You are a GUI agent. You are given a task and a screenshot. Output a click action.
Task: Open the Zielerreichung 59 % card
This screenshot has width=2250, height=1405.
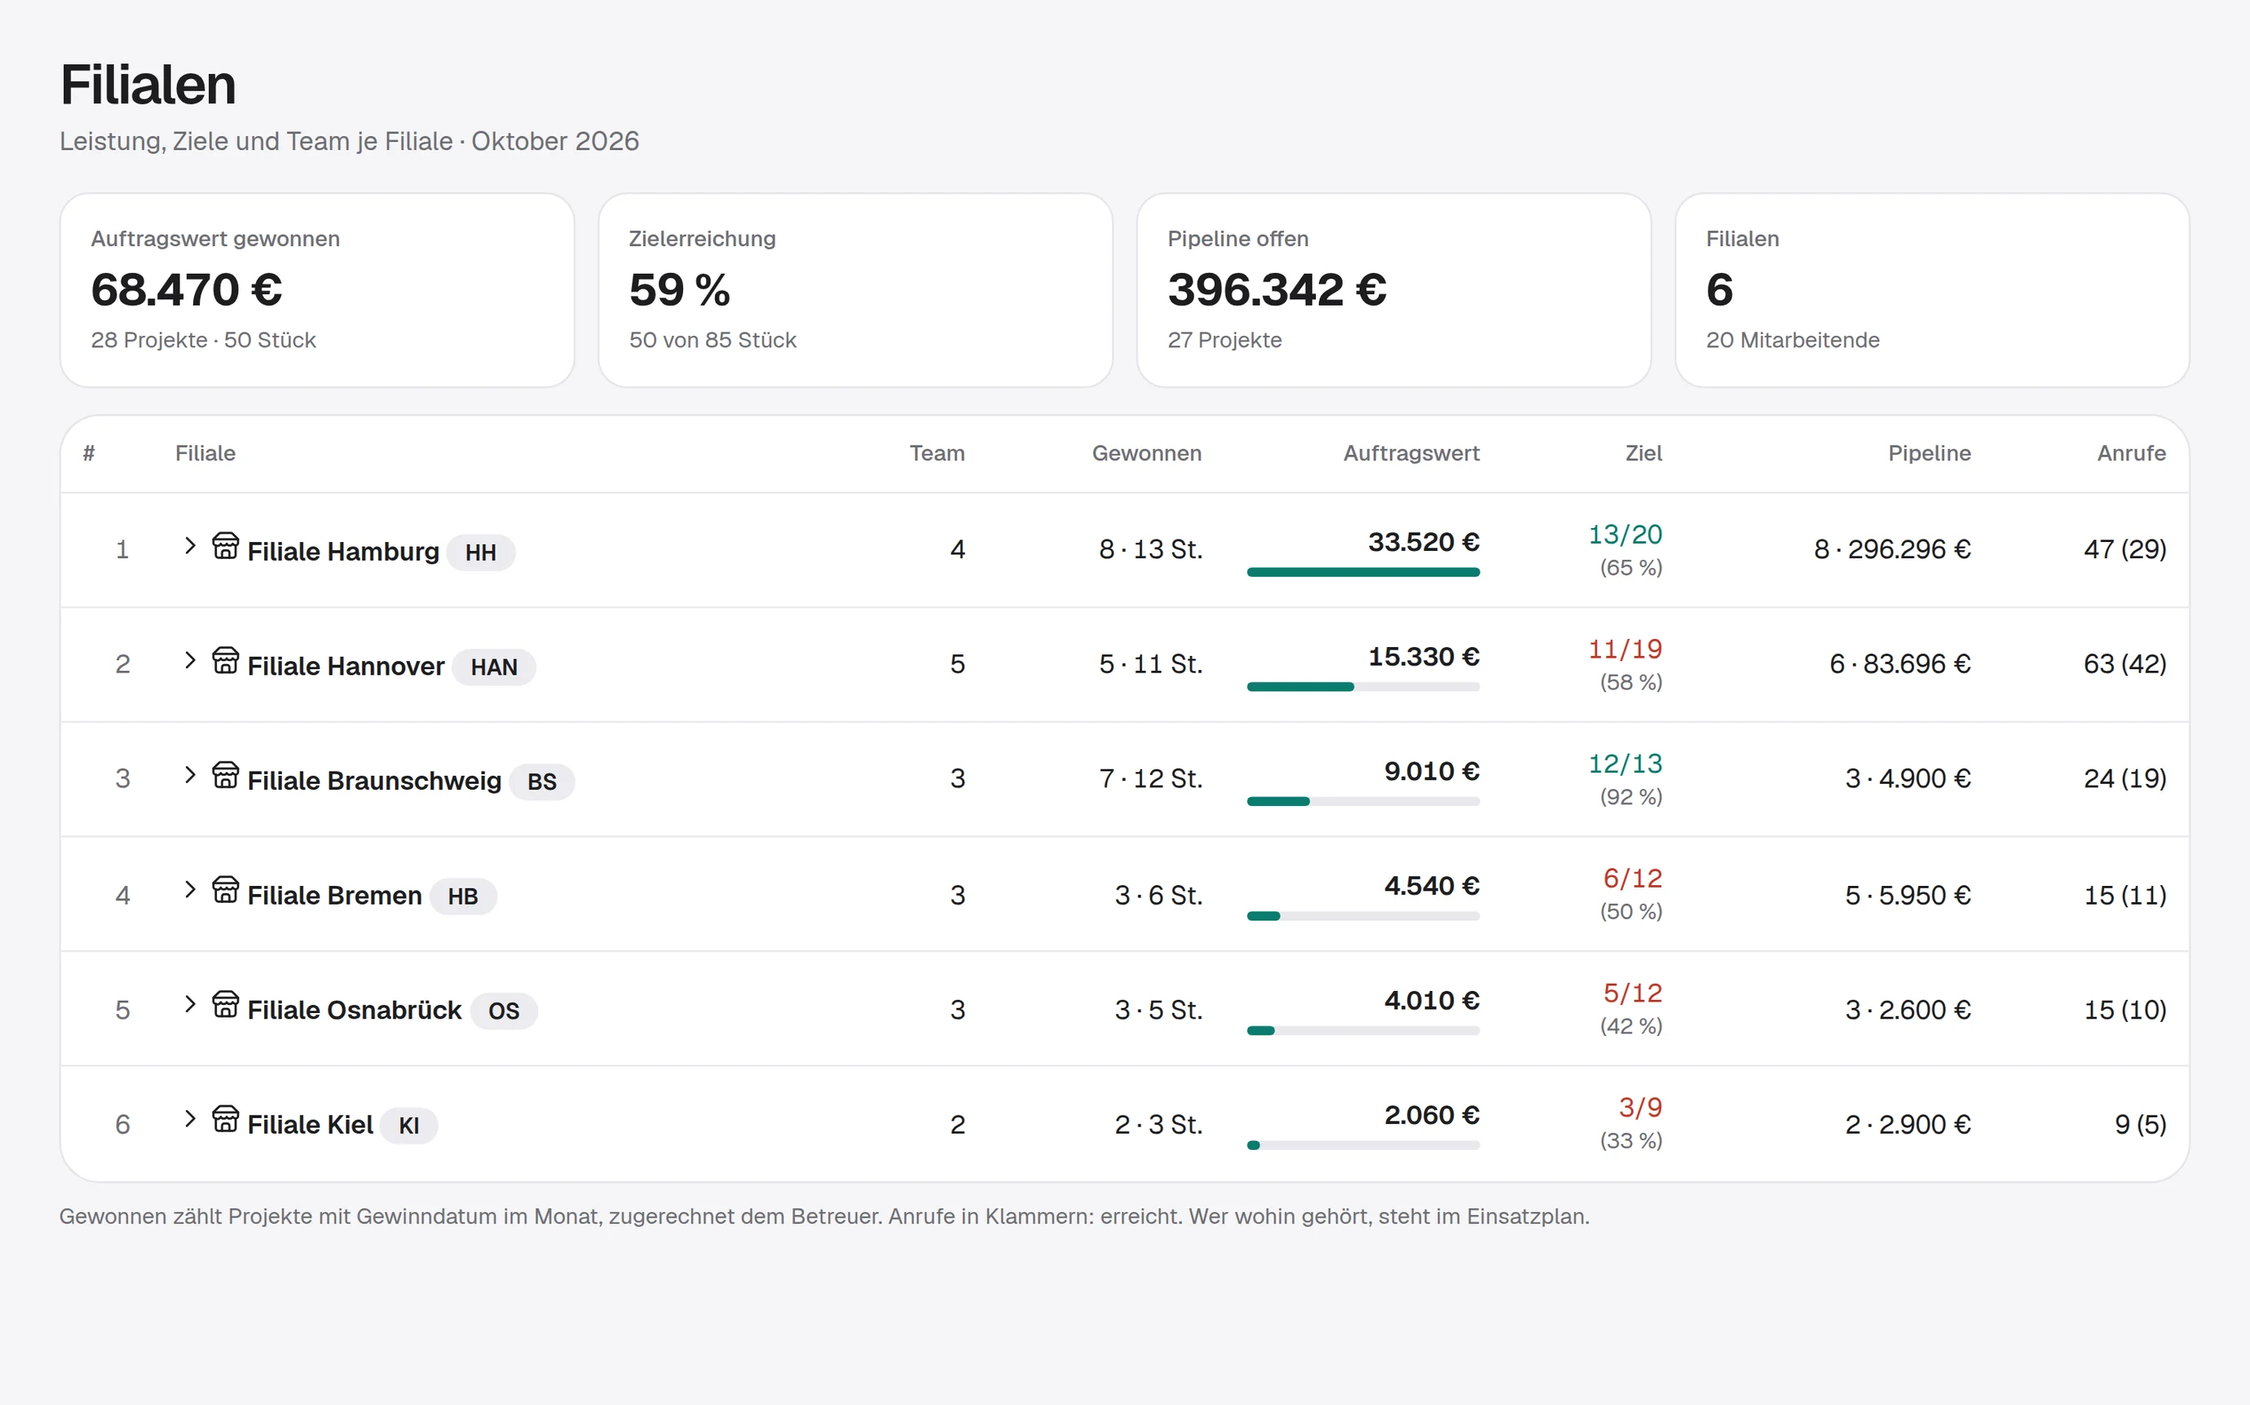(x=855, y=290)
